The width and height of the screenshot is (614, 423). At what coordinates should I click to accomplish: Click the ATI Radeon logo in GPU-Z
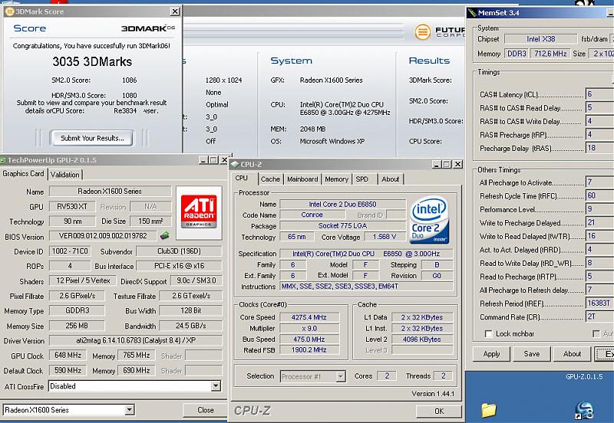[199, 211]
